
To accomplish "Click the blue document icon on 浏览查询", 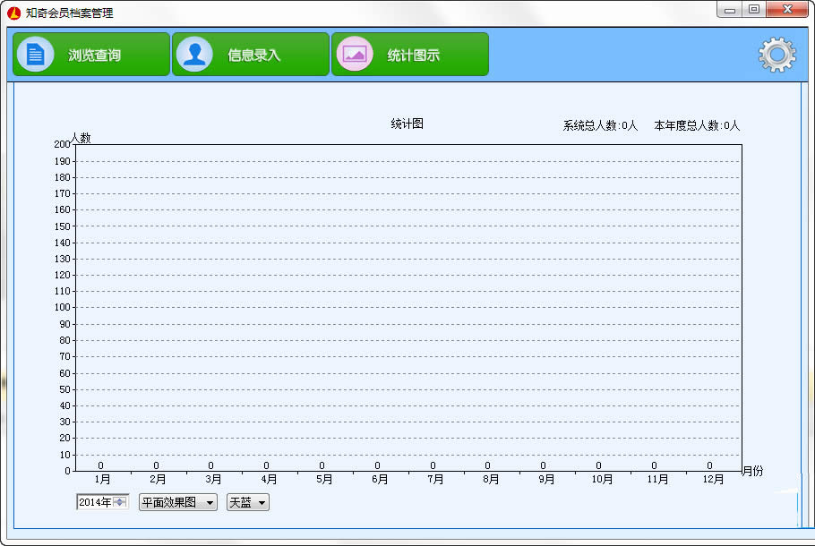I will (35, 54).
